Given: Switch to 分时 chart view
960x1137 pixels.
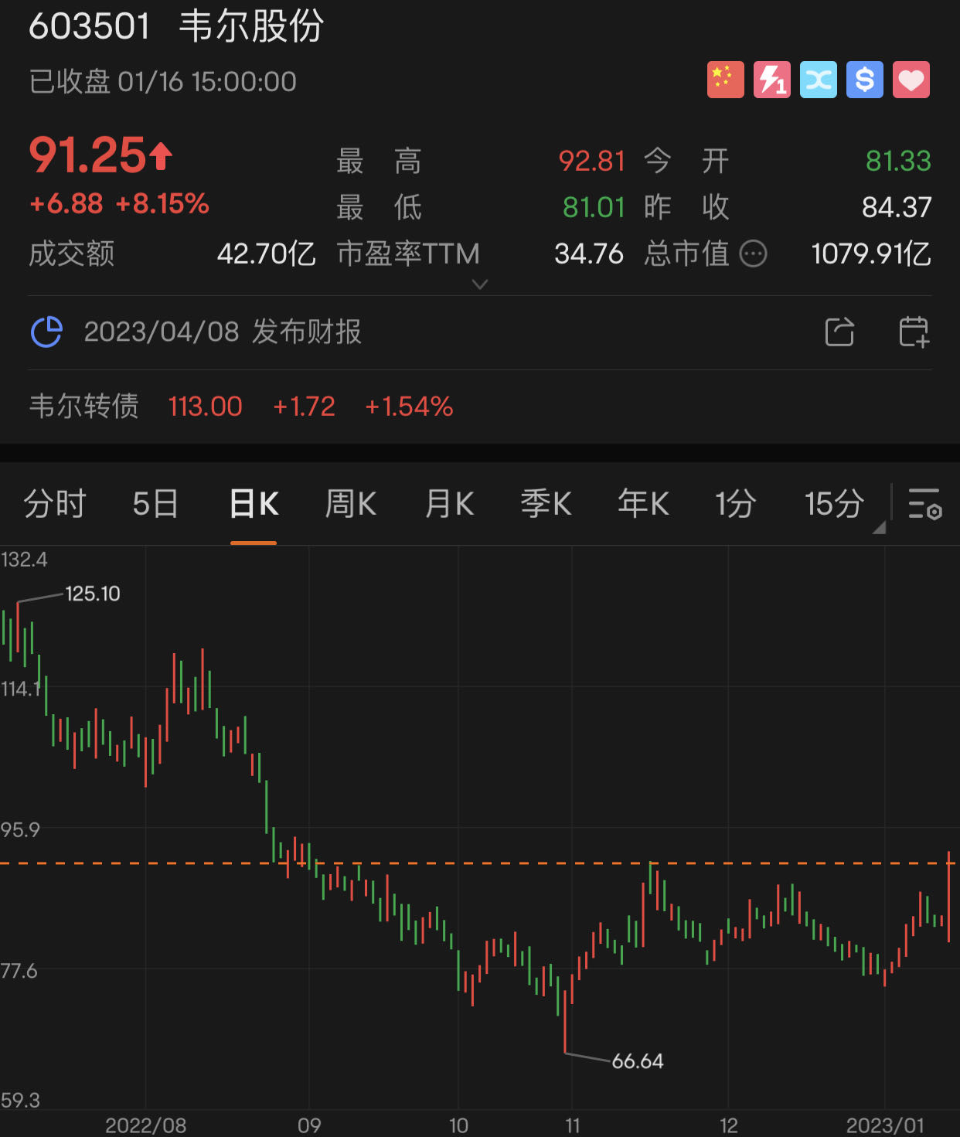Looking at the screenshot, I should 54,504.
